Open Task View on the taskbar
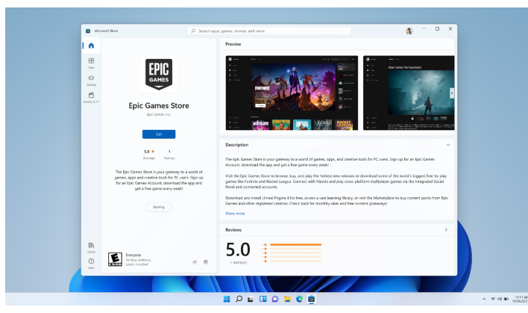Viewport: 528px width, 313px height. tap(251, 299)
